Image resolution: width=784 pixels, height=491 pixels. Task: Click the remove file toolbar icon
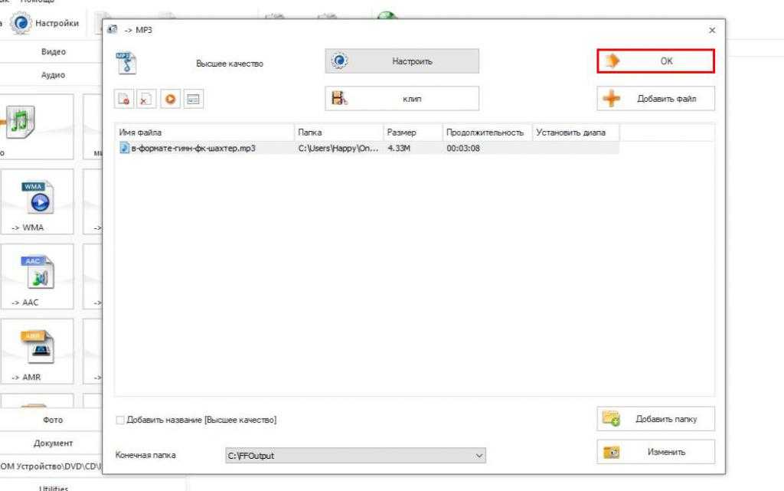point(124,99)
